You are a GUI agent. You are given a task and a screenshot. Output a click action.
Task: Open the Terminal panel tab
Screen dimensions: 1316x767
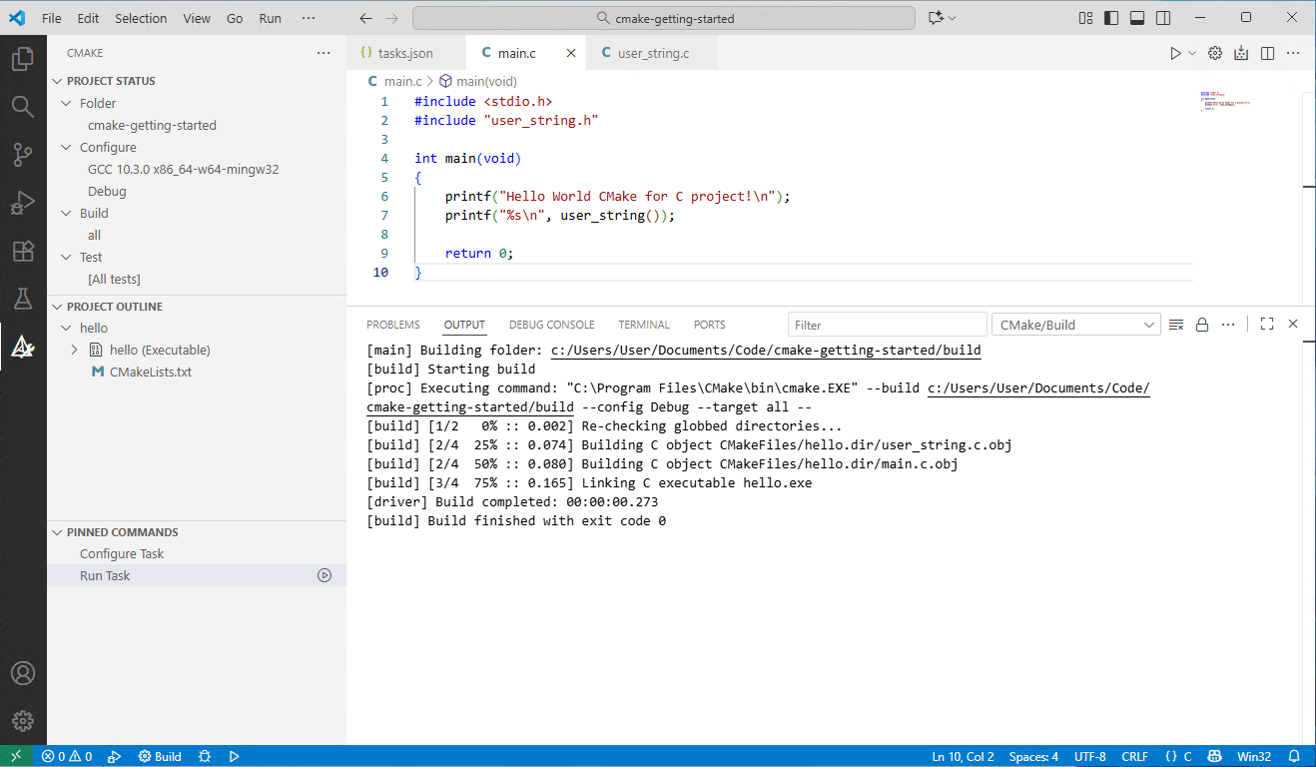[x=643, y=325]
